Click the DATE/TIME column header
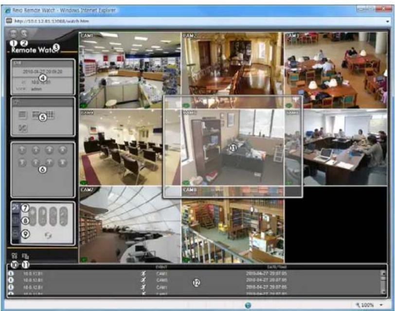395x311 pixels. click(277, 267)
